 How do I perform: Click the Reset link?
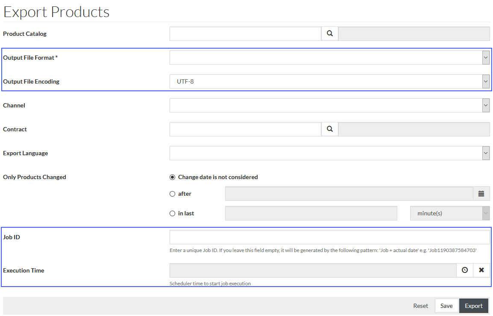pos(420,306)
